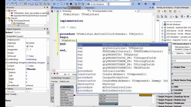Image resolution: width=191 pixels, height=107 pixels.
Task: Click the record macro red dot button
Action: (54, 73)
